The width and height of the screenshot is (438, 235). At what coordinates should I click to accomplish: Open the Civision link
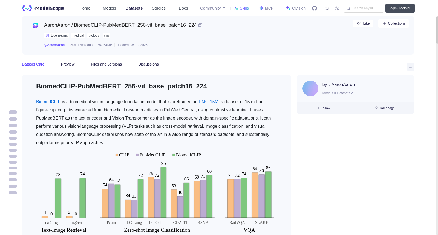[x=296, y=8]
